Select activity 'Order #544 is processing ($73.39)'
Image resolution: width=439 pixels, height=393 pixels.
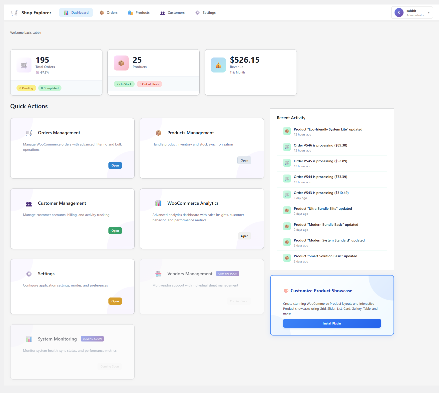[x=332, y=179]
